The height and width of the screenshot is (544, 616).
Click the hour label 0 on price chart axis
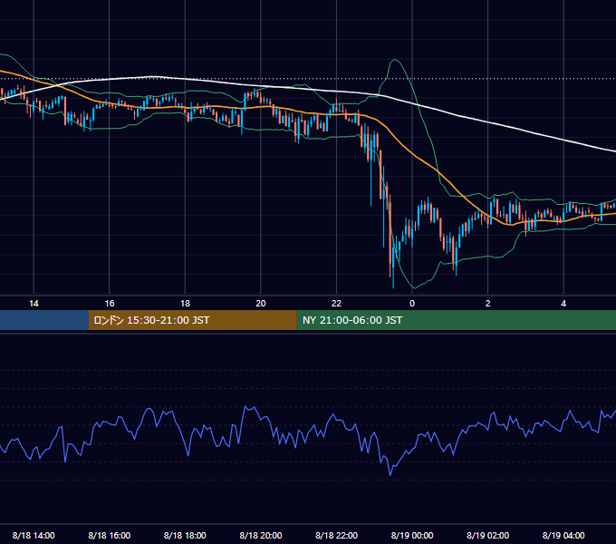(x=412, y=304)
